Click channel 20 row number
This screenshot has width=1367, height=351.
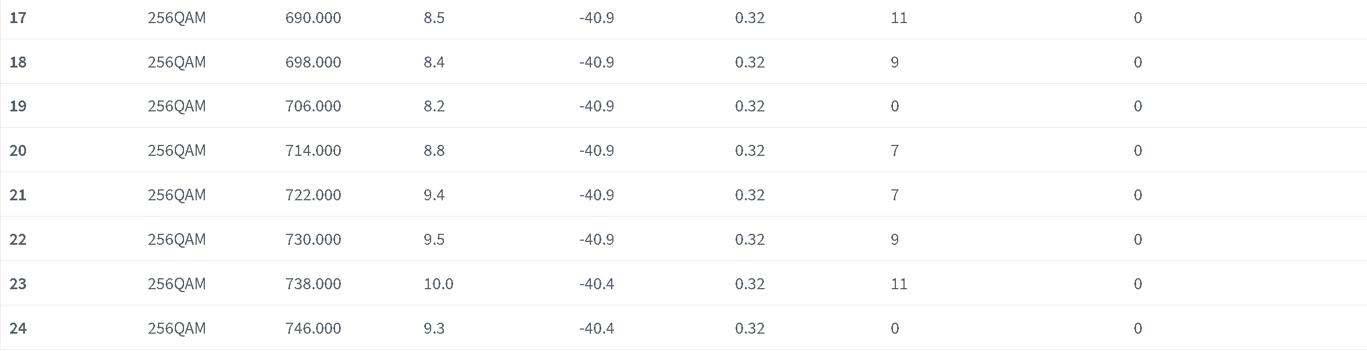pyautogui.click(x=18, y=151)
